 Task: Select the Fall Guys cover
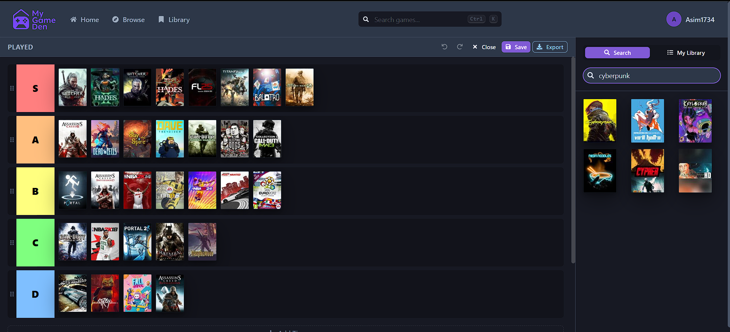137,293
